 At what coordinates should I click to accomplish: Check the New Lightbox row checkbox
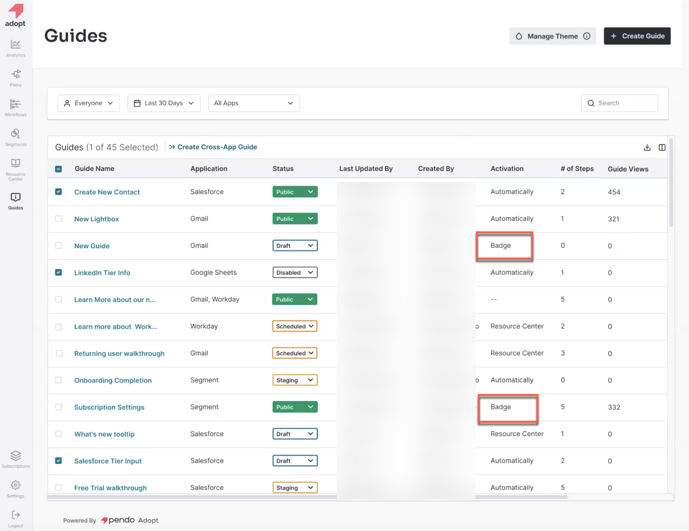pos(58,218)
